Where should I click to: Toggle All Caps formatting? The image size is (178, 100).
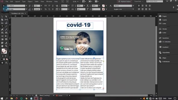coord(46,6)
